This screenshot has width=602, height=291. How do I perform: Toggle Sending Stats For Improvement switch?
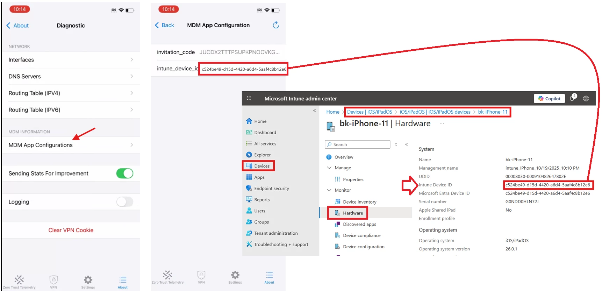[125, 173]
